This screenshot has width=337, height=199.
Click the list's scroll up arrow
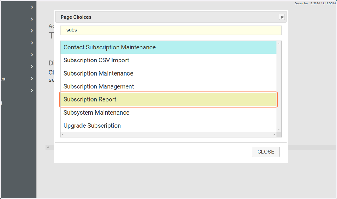point(279,44)
